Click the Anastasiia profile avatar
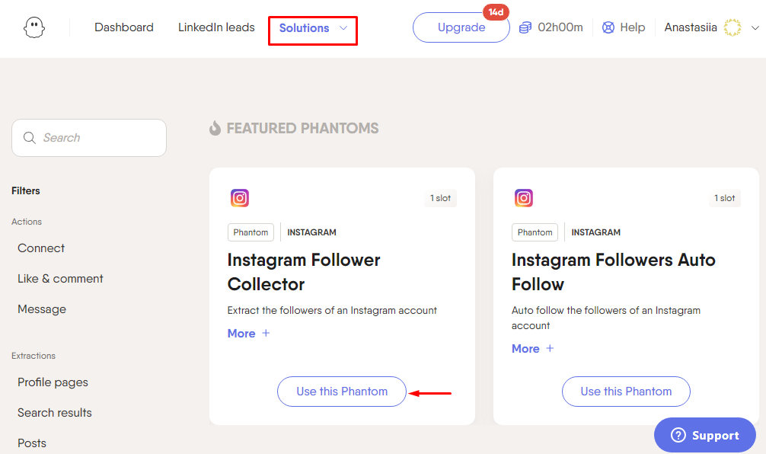 [x=732, y=27]
